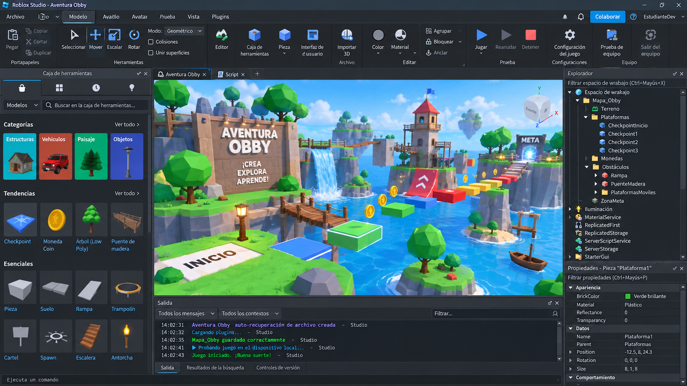Click the Pegar paste icon
687x386 pixels.
pos(12,35)
